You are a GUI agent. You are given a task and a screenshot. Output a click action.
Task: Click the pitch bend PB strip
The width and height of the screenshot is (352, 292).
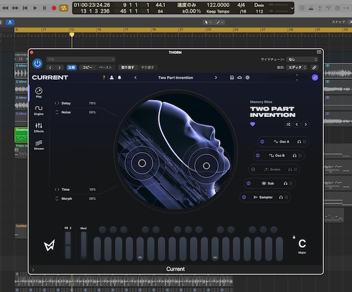(x=68, y=245)
